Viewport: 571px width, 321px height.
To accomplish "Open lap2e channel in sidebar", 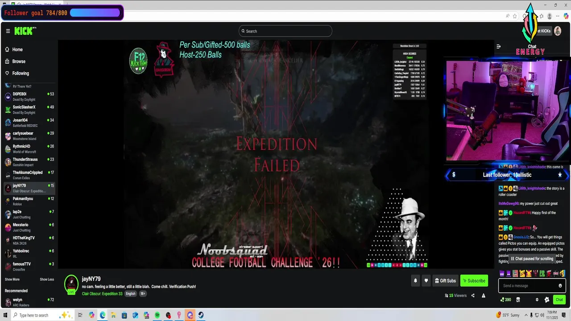I will (29, 214).
